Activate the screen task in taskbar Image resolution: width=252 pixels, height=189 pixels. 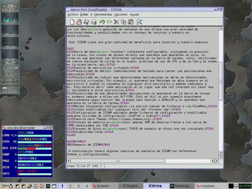point(105,186)
